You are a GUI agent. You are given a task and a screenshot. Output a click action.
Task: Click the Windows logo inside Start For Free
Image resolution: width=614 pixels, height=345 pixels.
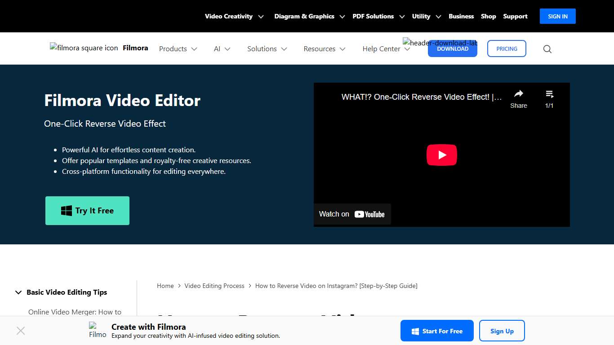pyautogui.click(x=414, y=331)
